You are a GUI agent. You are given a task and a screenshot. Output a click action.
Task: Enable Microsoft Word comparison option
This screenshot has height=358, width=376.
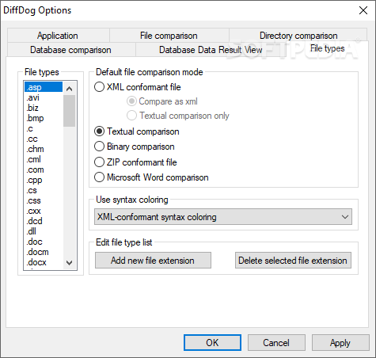(x=99, y=177)
